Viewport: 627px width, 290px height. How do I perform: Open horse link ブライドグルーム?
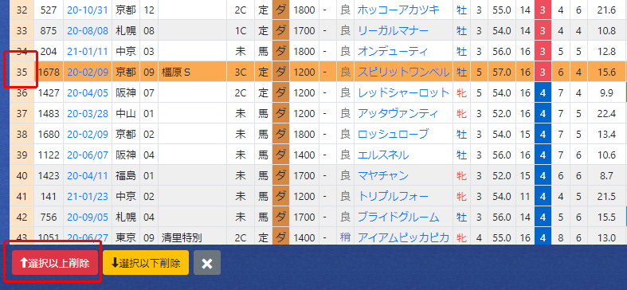click(x=398, y=217)
